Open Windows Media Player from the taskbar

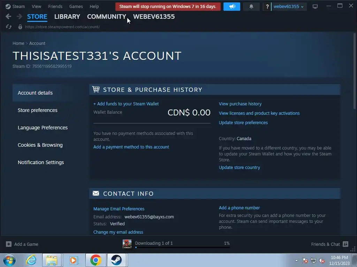(x=73, y=260)
